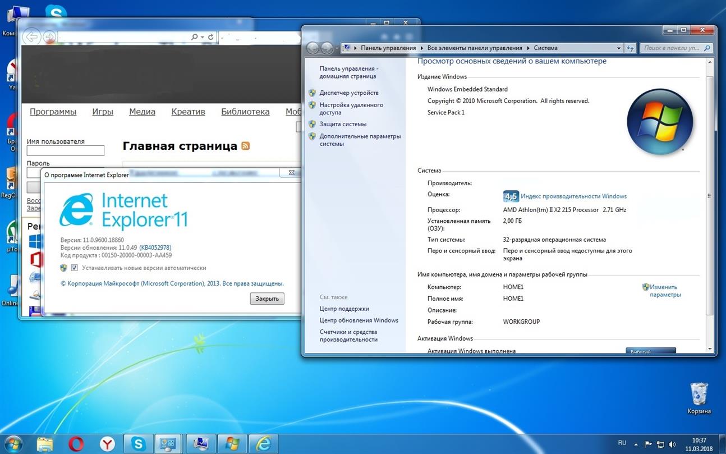
Task: Click the search magnifier in IE address bar
Action: click(194, 37)
